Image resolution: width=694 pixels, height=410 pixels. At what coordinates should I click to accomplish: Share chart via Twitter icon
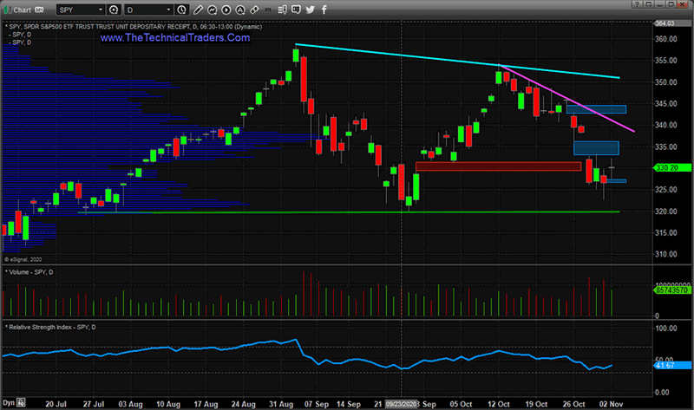tap(319, 10)
